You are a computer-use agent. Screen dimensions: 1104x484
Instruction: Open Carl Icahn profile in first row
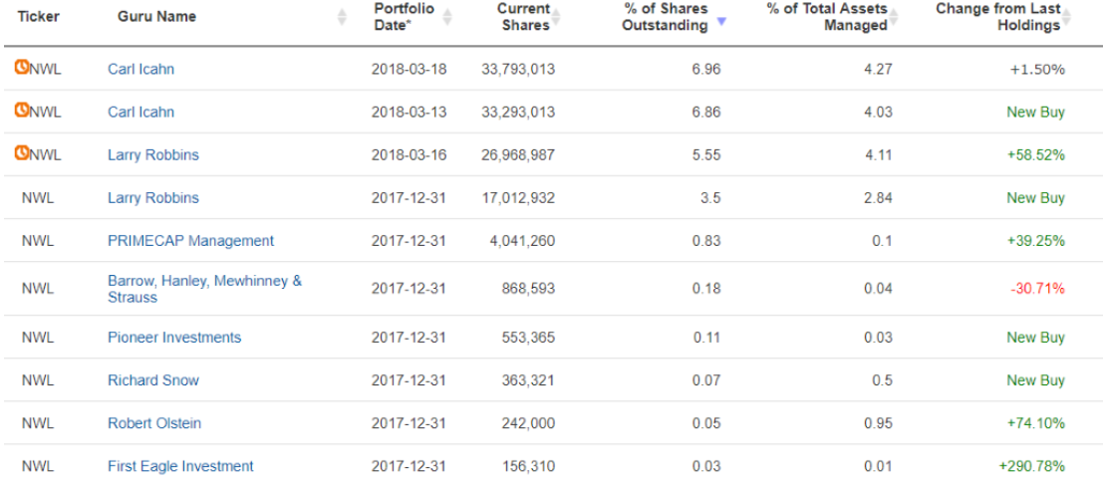(x=140, y=69)
